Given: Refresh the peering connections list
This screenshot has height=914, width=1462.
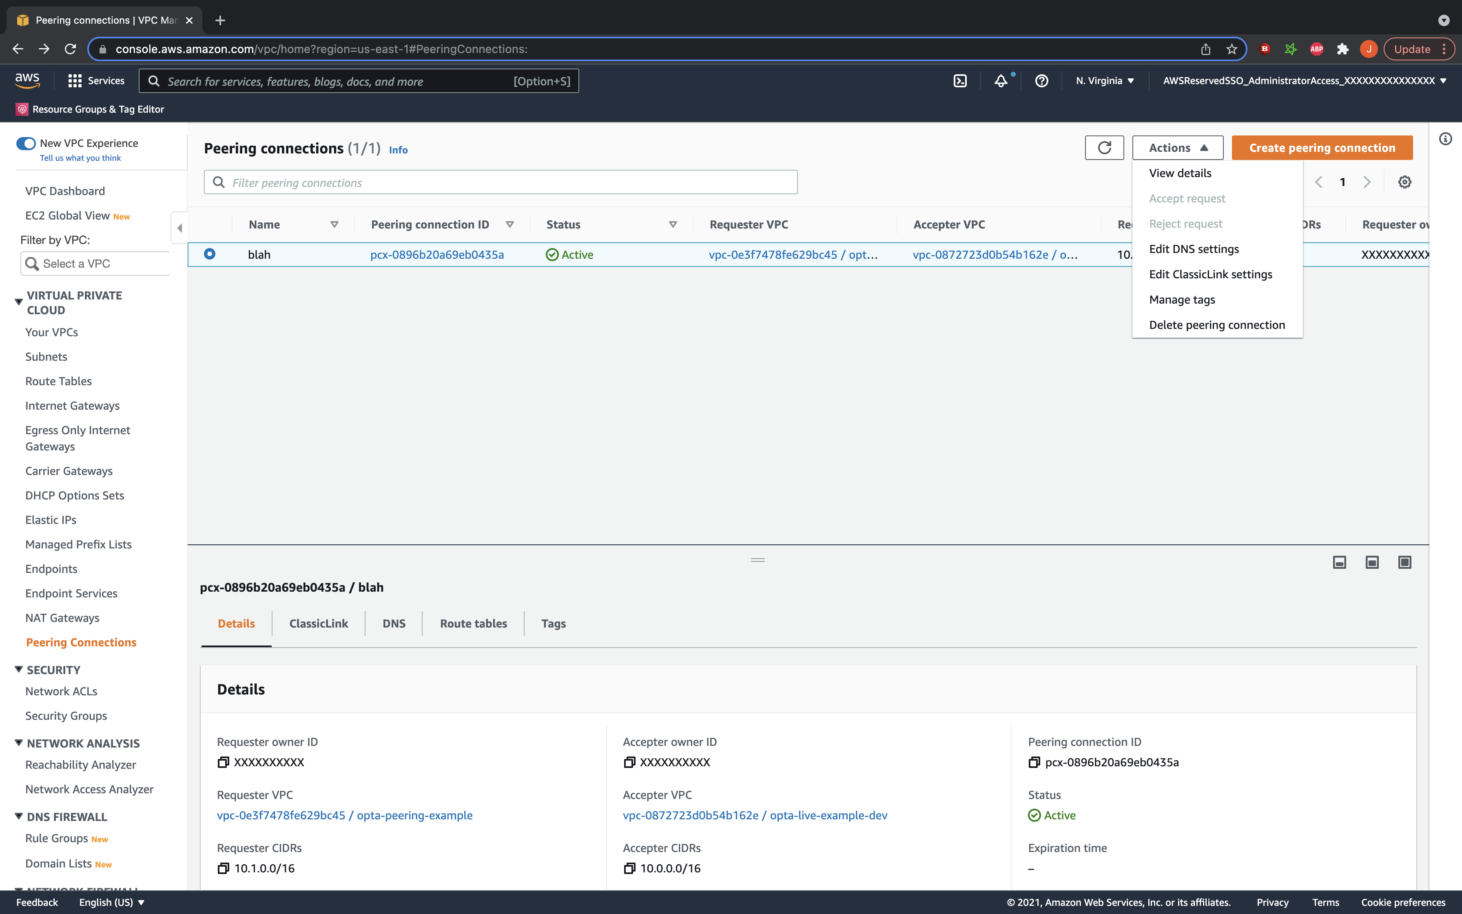Looking at the screenshot, I should pos(1104,147).
